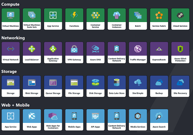This screenshot has height=135, width=193.
Task: Click the Media Services play icon
Action: coord(138,116)
